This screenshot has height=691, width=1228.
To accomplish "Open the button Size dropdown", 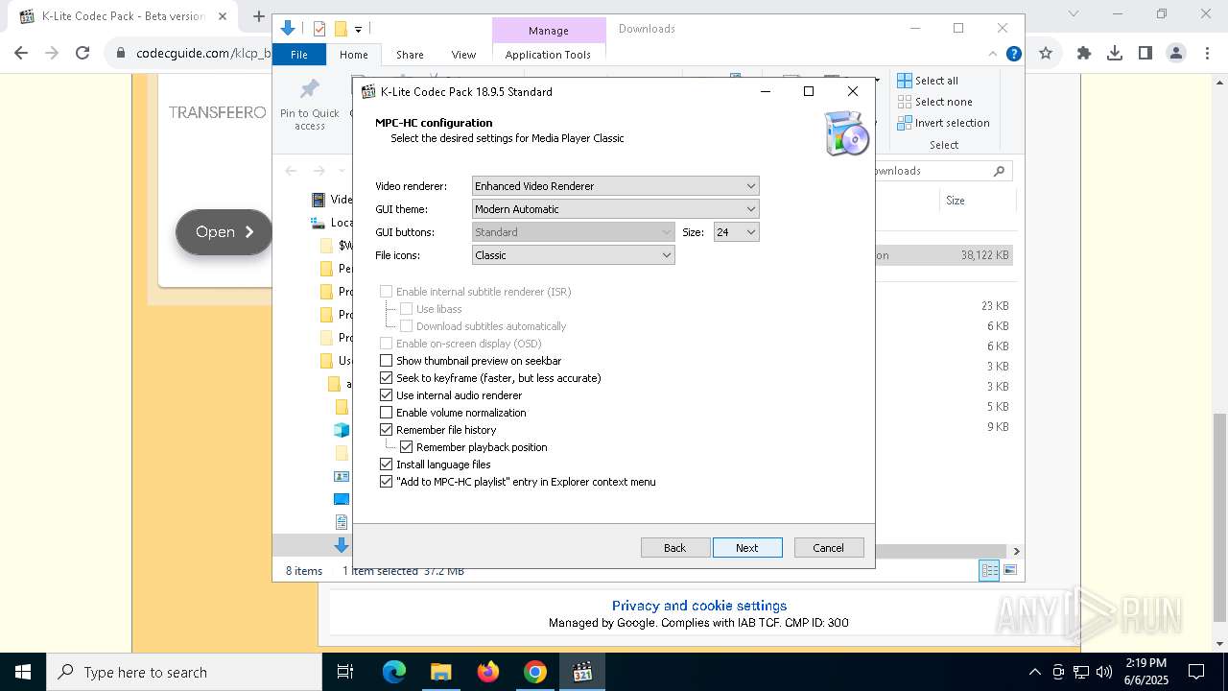I will [736, 232].
